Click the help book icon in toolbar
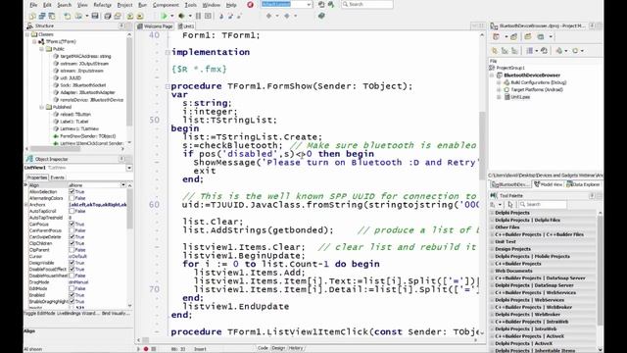This screenshot has height=353, width=627. [x=321, y=16]
